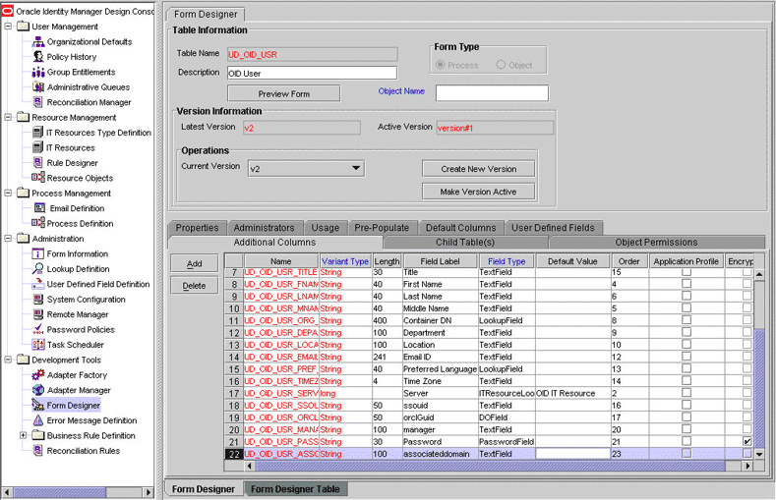Click the Add column button
Image resolution: width=776 pixels, height=500 pixels.
pyautogui.click(x=194, y=263)
